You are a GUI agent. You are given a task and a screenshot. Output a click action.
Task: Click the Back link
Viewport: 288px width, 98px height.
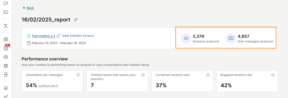[x=30, y=8]
